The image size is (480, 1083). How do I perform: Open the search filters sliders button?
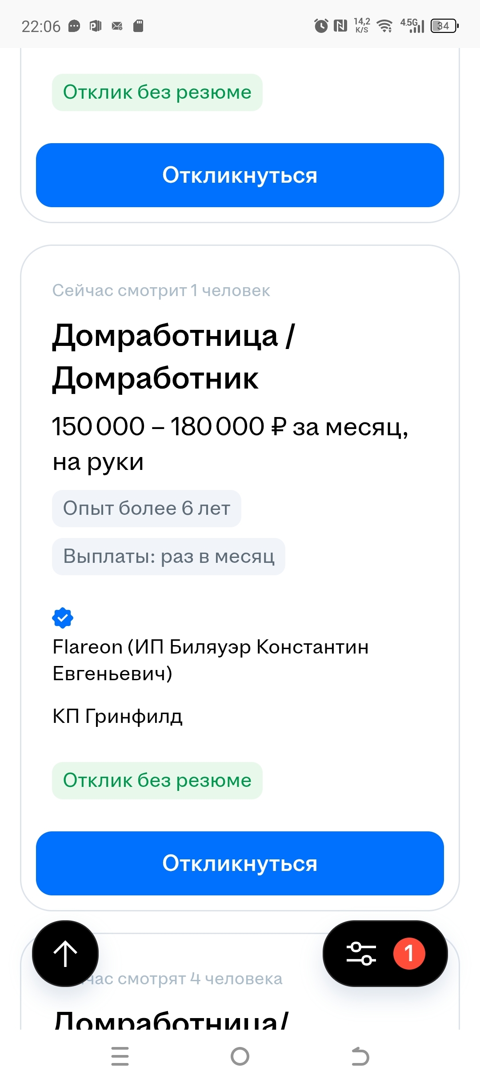click(361, 953)
